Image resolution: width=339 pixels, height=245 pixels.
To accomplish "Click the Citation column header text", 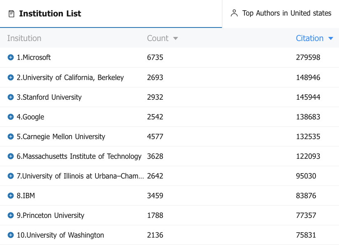I will 309,38.
